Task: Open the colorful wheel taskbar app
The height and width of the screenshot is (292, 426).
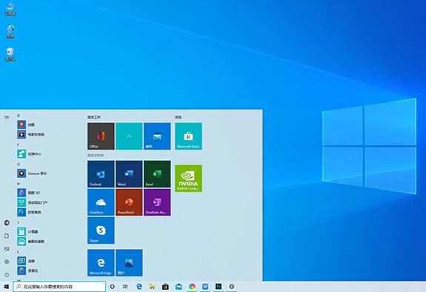Action: point(192,287)
